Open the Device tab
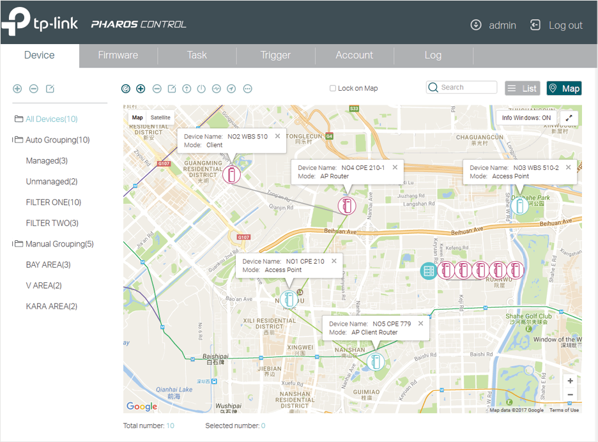The width and height of the screenshot is (598, 442). (x=40, y=56)
